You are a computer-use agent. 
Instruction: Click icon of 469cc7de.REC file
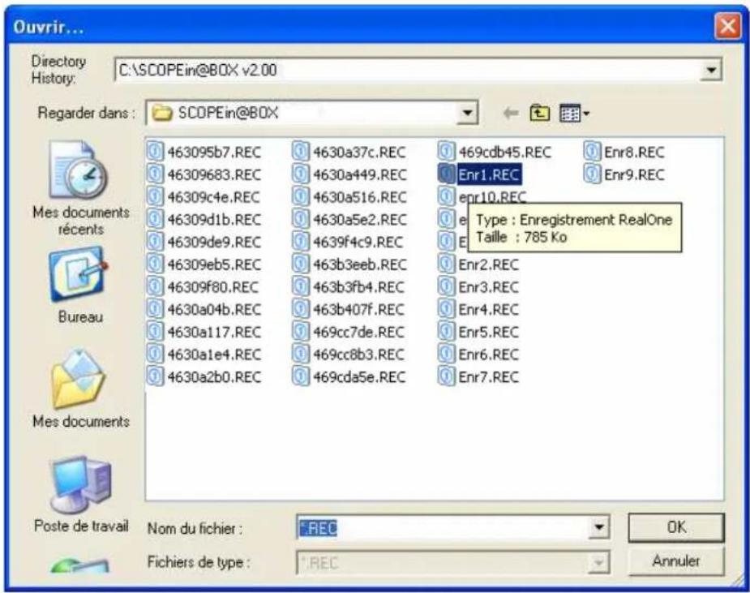[300, 332]
